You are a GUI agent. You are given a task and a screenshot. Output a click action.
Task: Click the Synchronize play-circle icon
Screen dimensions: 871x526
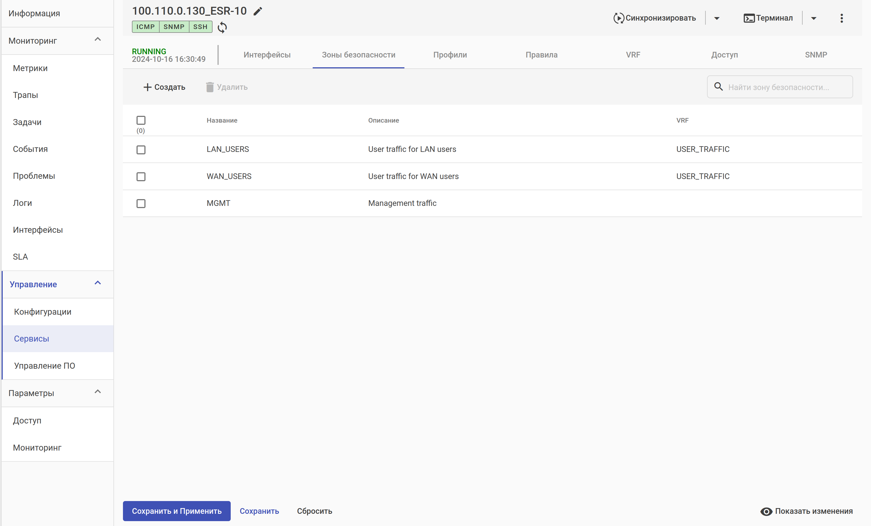[618, 18]
